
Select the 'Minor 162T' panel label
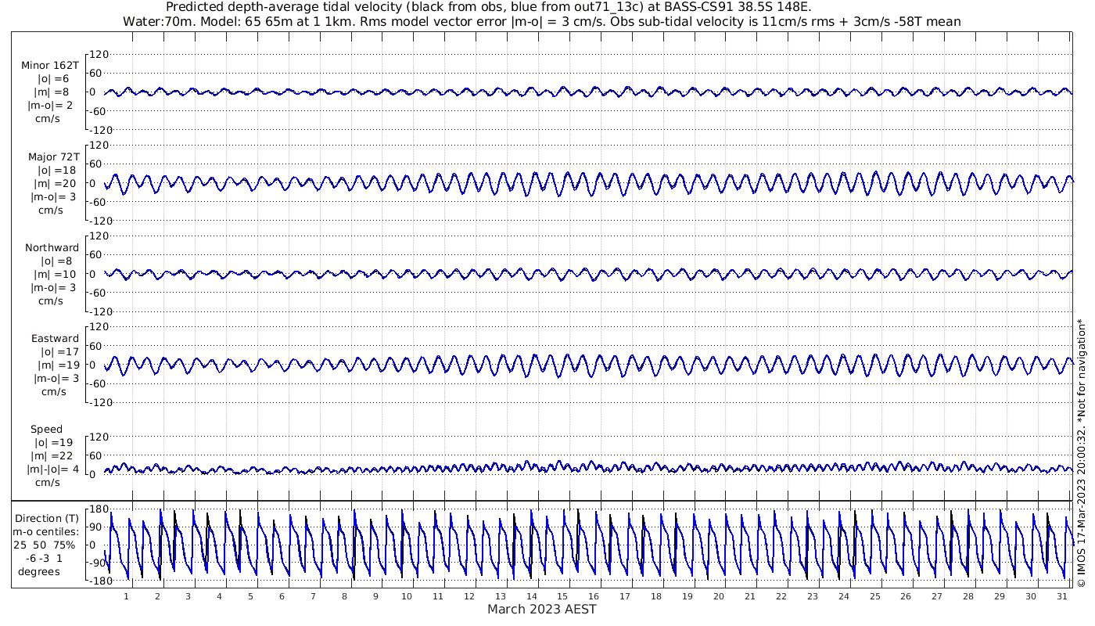coord(50,66)
